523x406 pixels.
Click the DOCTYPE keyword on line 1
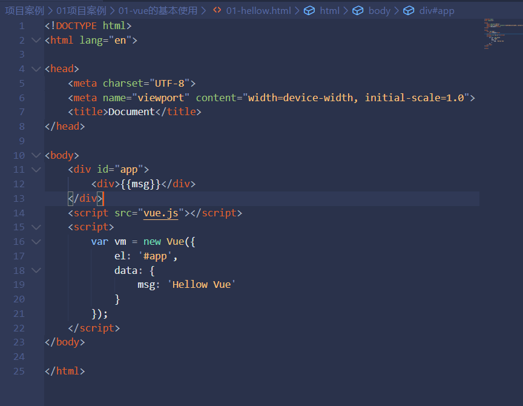pyautogui.click(x=76, y=25)
